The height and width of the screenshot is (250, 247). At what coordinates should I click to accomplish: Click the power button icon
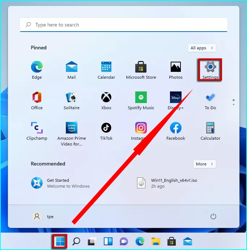pos(213,216)
